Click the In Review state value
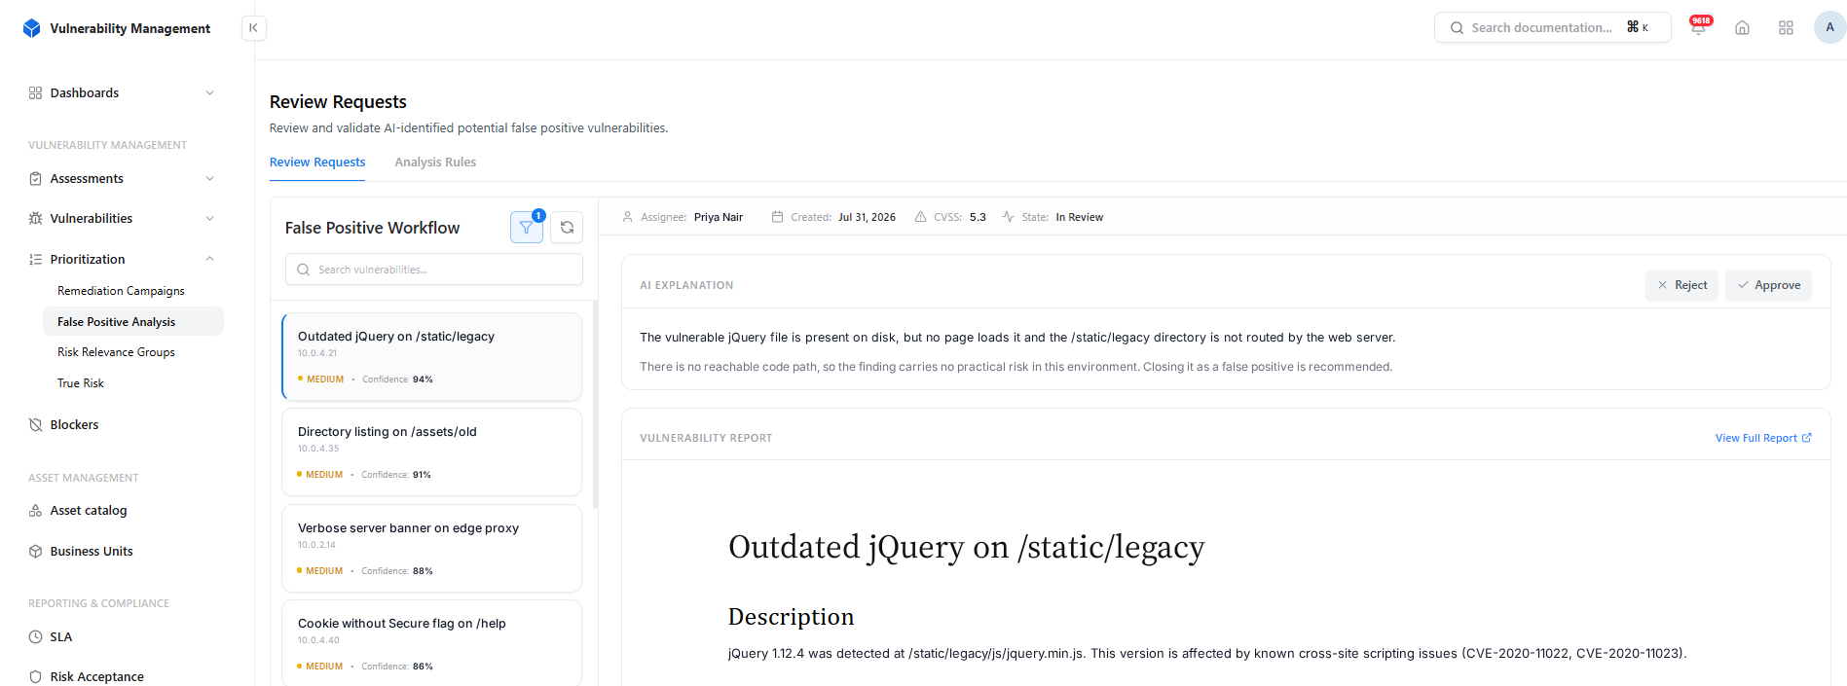 1079,217
